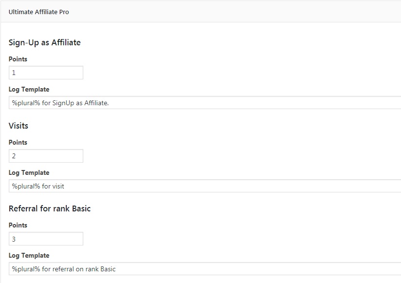Click the Referral for rank Basic heading

[50, 208]
